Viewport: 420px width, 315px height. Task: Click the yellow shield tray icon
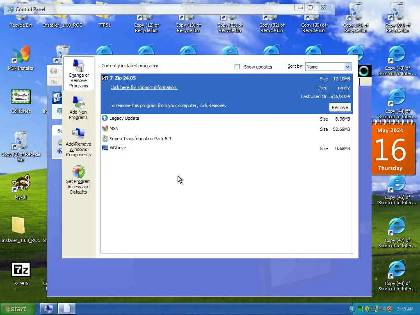click(367, 309)
